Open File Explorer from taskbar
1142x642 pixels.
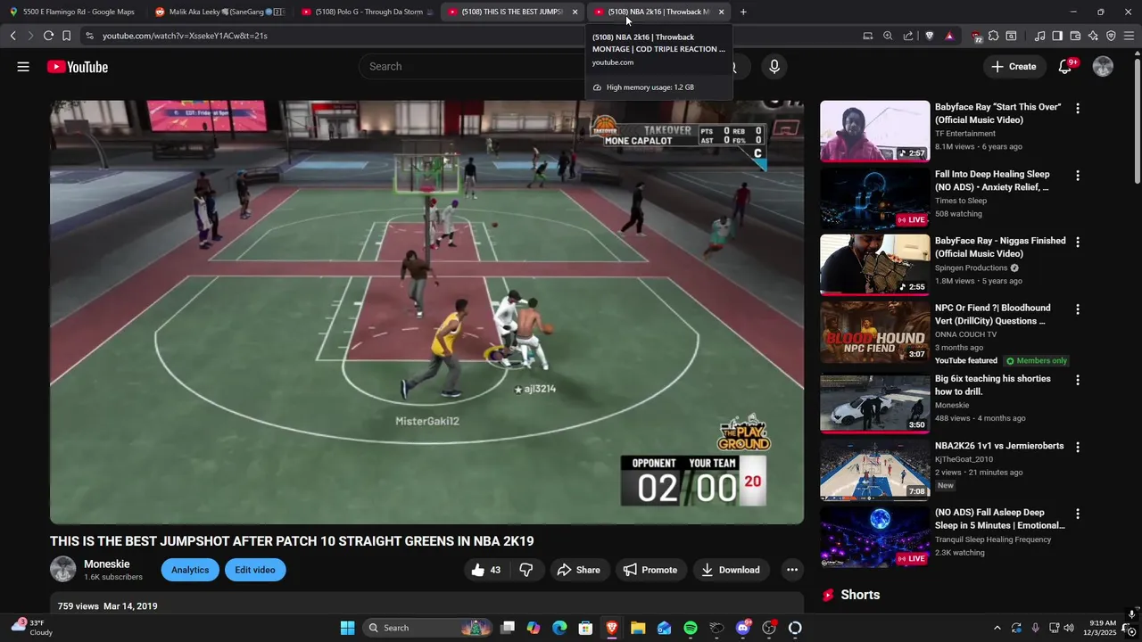point(638,628)
